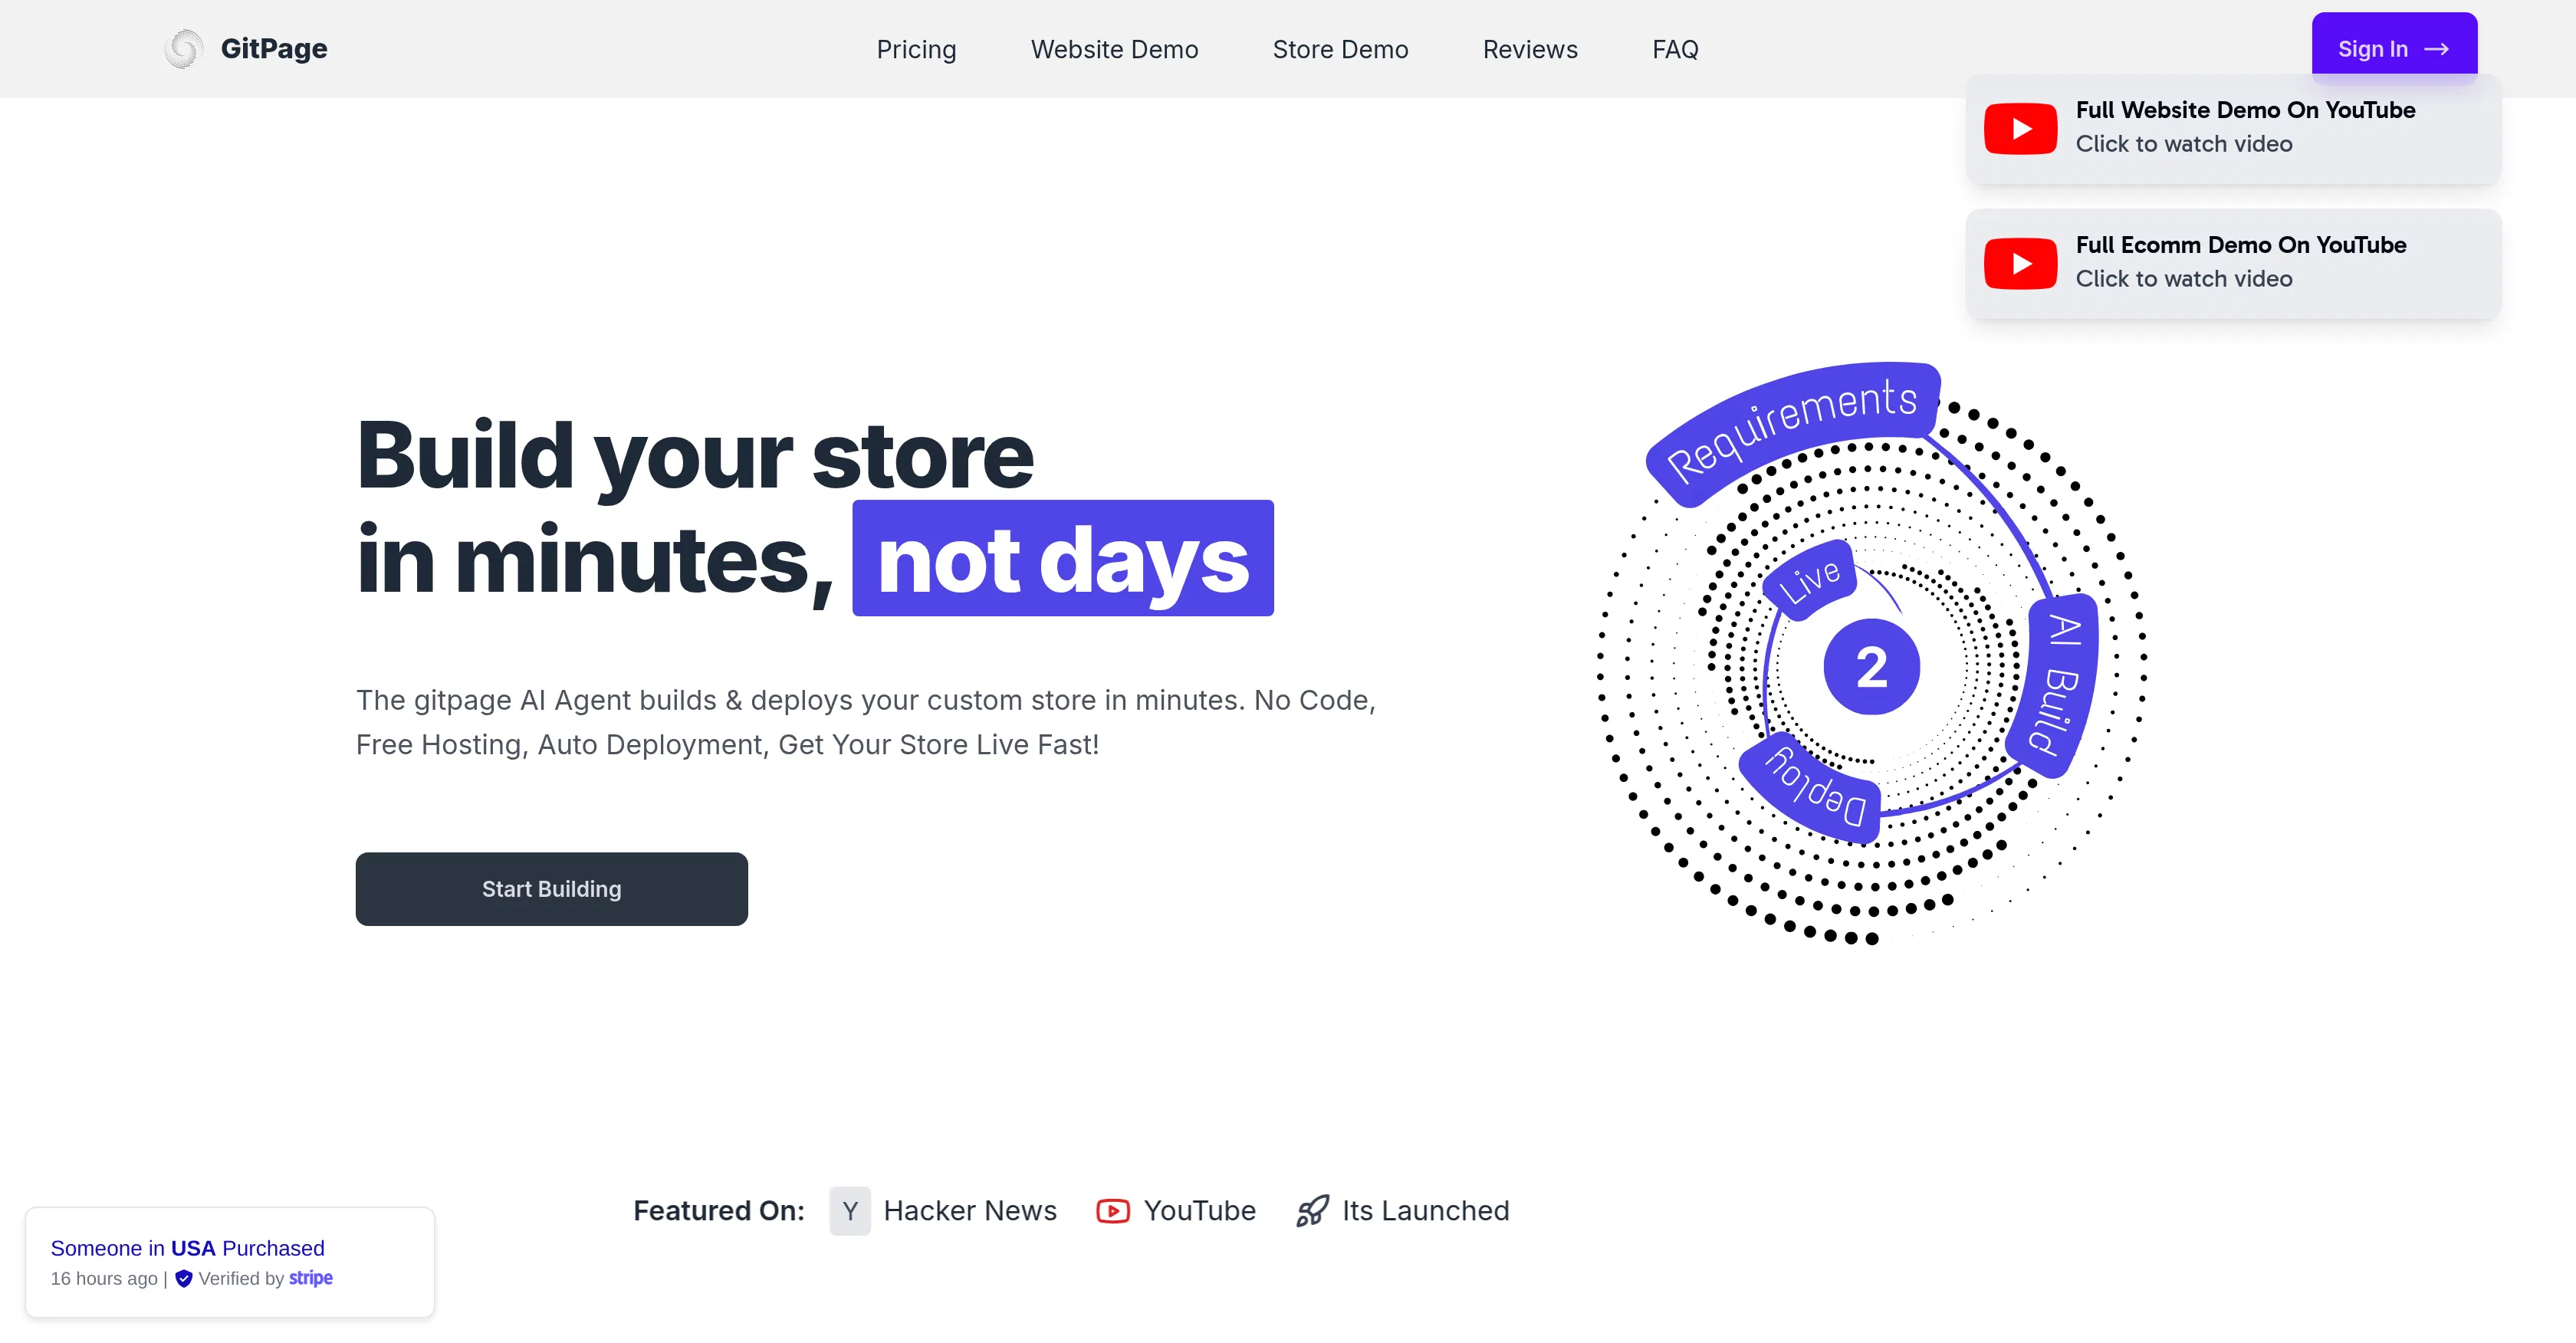This screenshot has width=2576, height=1343.
Task: Click the Live badge in the spiral diagram
Action: 1810,581
